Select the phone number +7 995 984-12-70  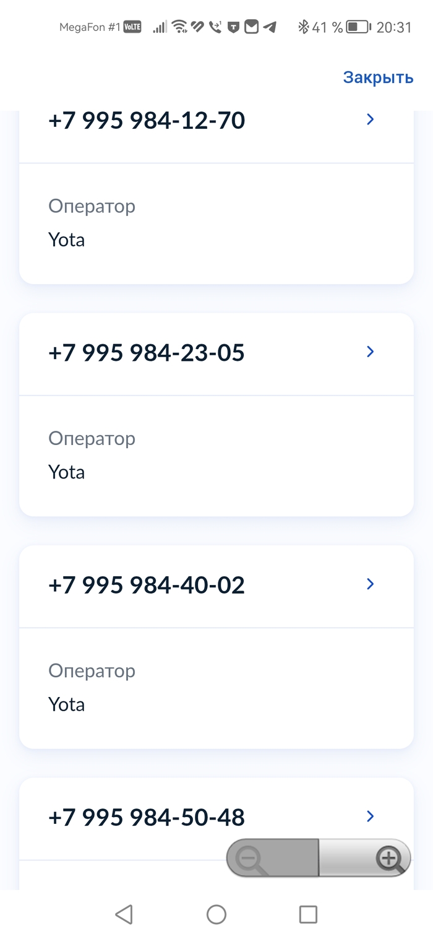(147, 120)
